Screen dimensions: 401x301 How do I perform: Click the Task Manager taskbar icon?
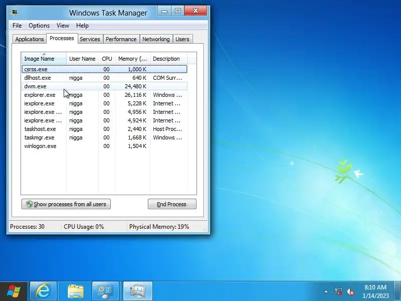point(138,291)
